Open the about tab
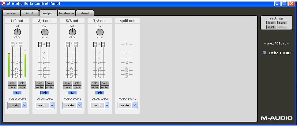The height and width of the screenshot is (127, 297). click(x=85, y=13)
